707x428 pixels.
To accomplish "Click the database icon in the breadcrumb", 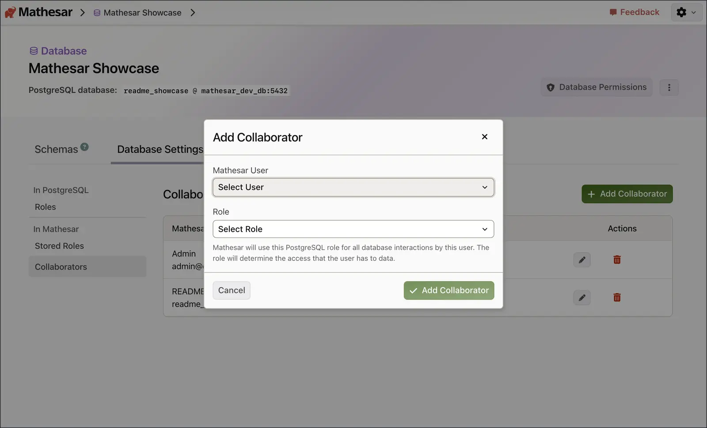I will [x=97, y=13].
